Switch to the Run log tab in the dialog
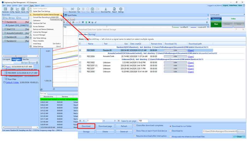This screenshot has width=247, height=141. coord(91,35)
